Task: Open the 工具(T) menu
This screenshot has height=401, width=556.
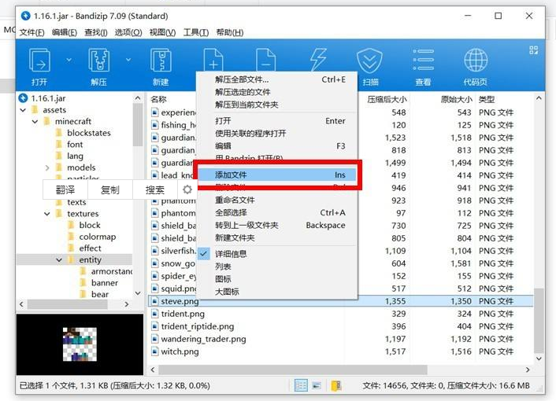Action: coord(196,32)
